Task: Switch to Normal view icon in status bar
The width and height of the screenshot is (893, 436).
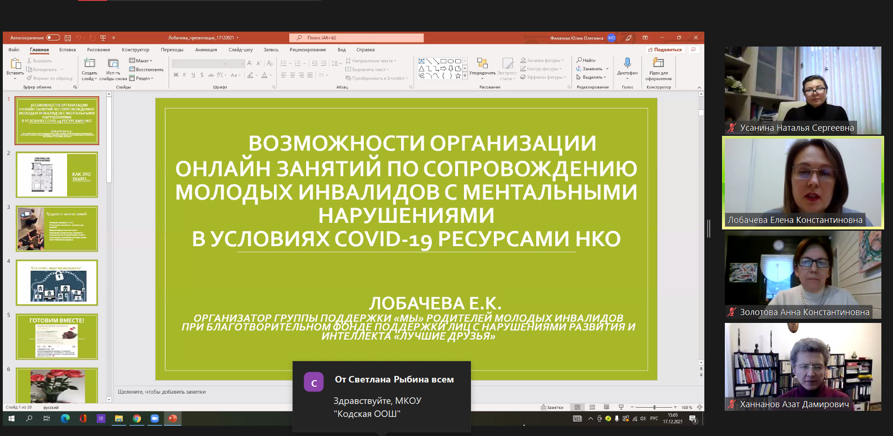Action: (578, 407)
